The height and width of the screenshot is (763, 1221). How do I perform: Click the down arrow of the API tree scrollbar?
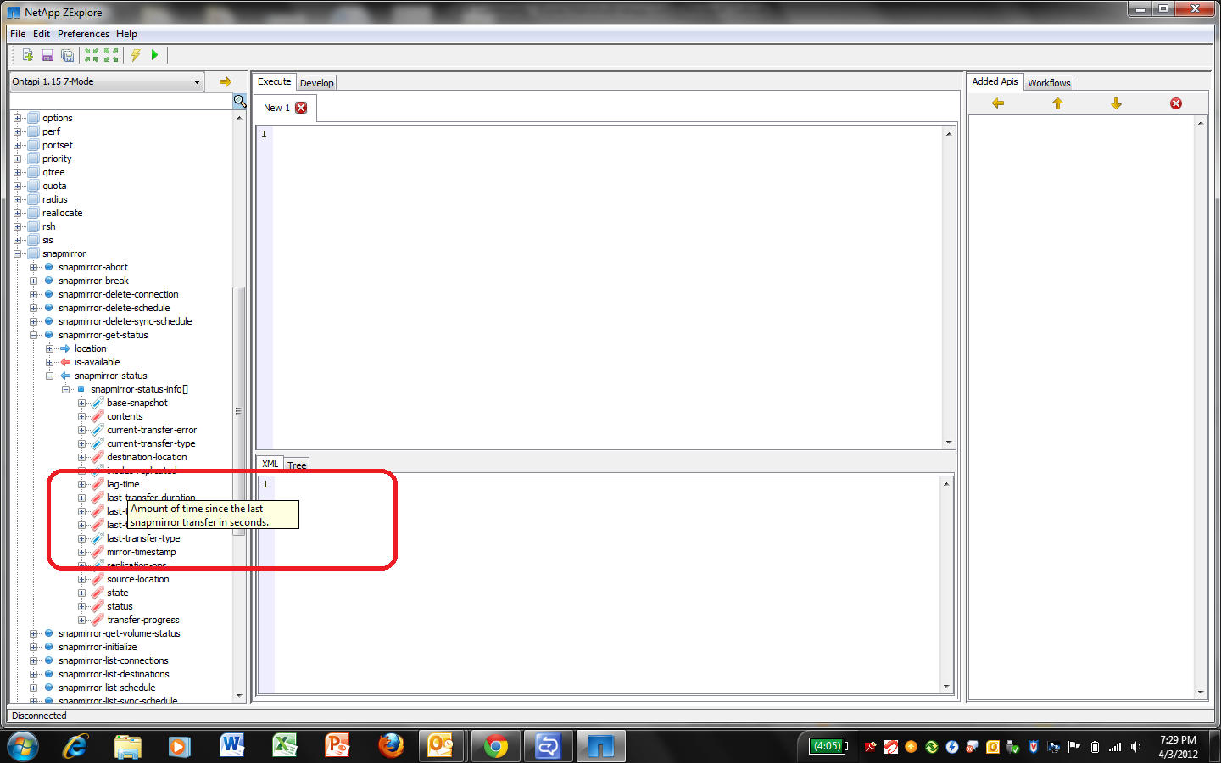(238, 695)
